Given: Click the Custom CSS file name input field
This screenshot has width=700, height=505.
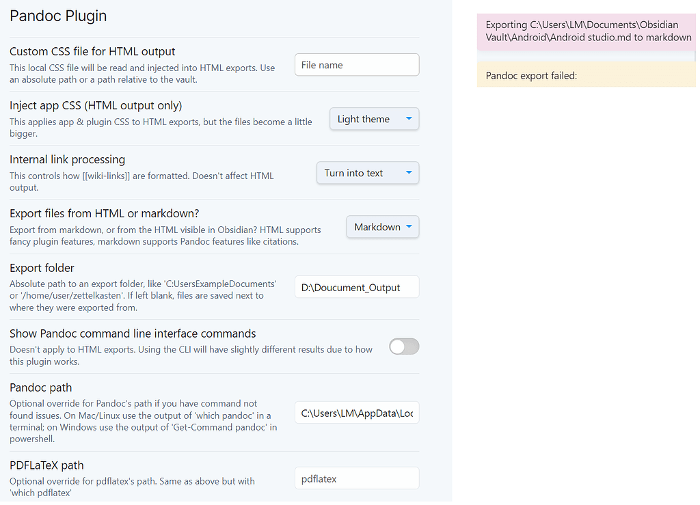Looking at the screenshot, I should point(356,65).
